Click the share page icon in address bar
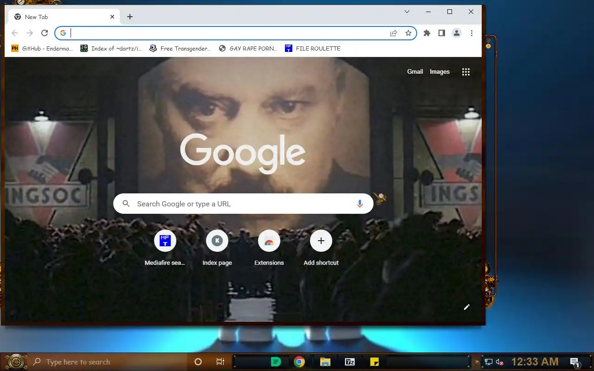The height and width of the screenshot is (371, 594). coord(394,33)
